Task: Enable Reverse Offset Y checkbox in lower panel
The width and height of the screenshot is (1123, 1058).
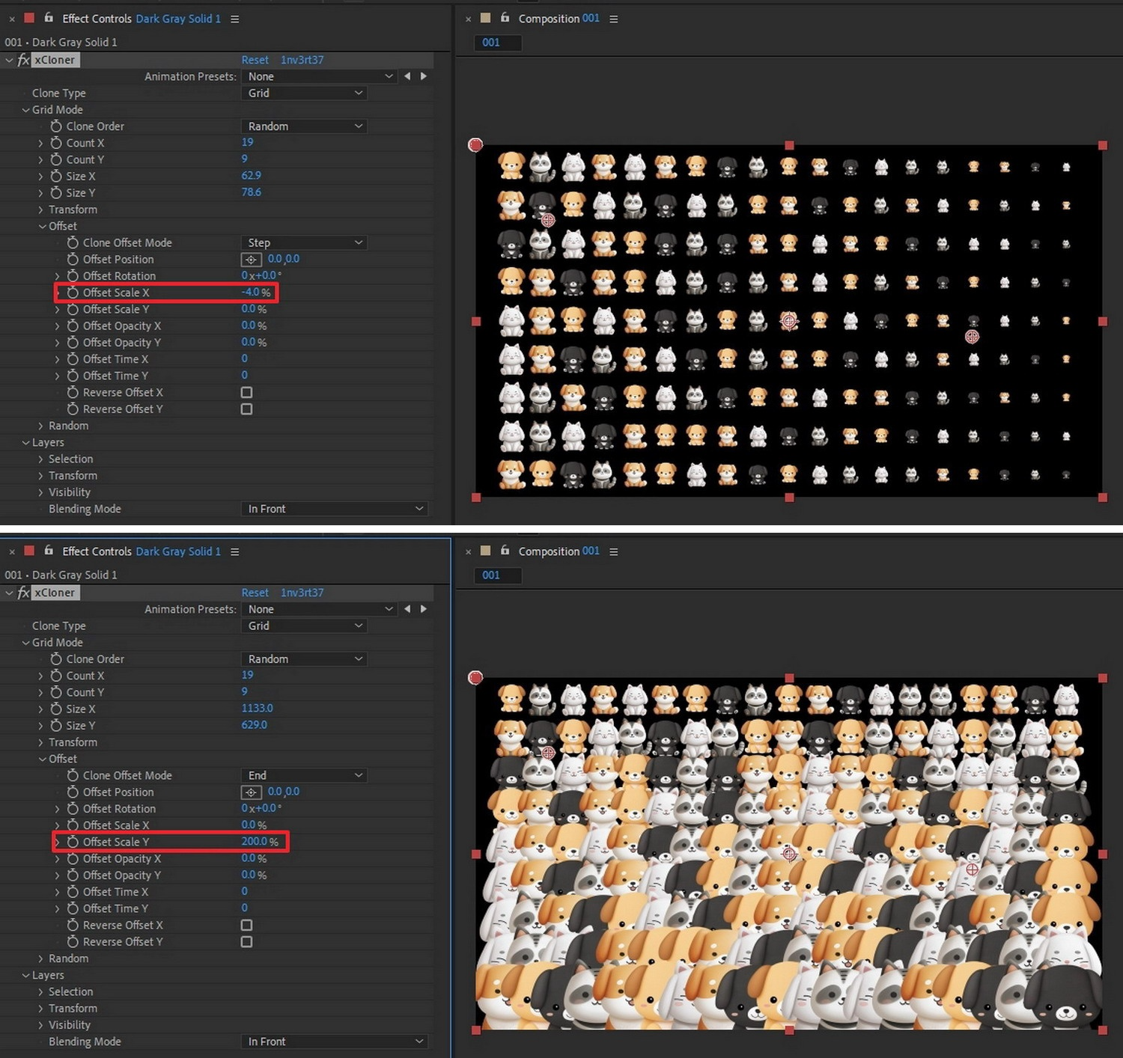Action: coord(246,942)
